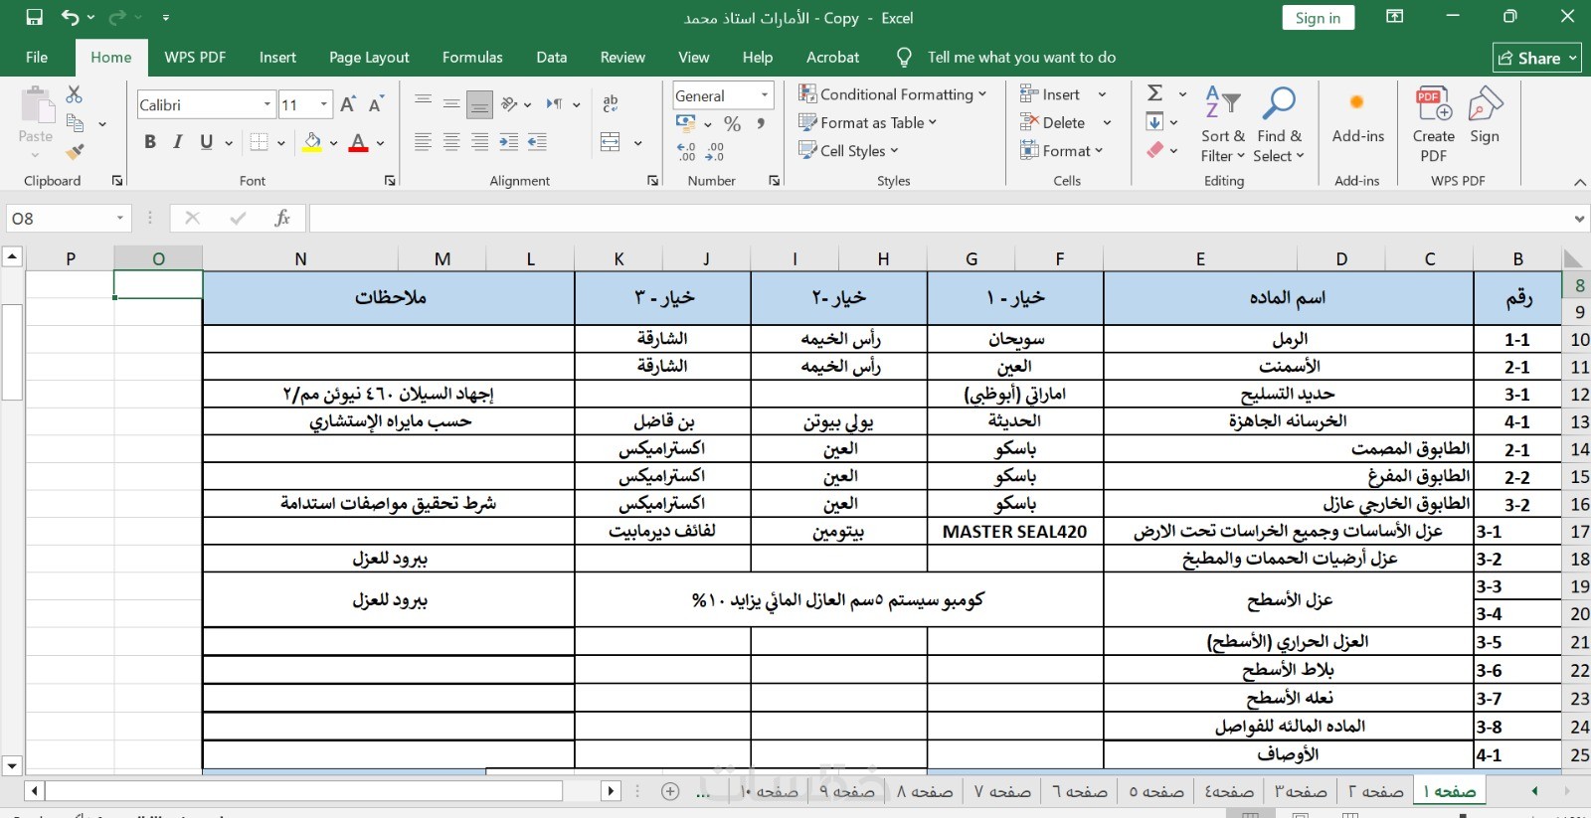Open Sort & Filter options
Image resolution: width=1591 pixels, height=818 pixels.
pyautogui.click(x=1223, y=125)
